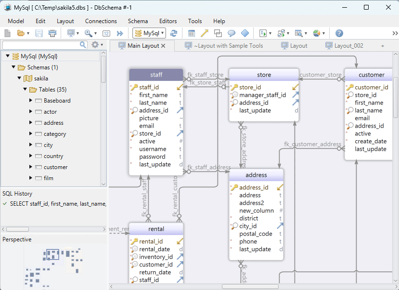Click the Perspective overview minimap
The image size is (399, 290).
point(53,267)
